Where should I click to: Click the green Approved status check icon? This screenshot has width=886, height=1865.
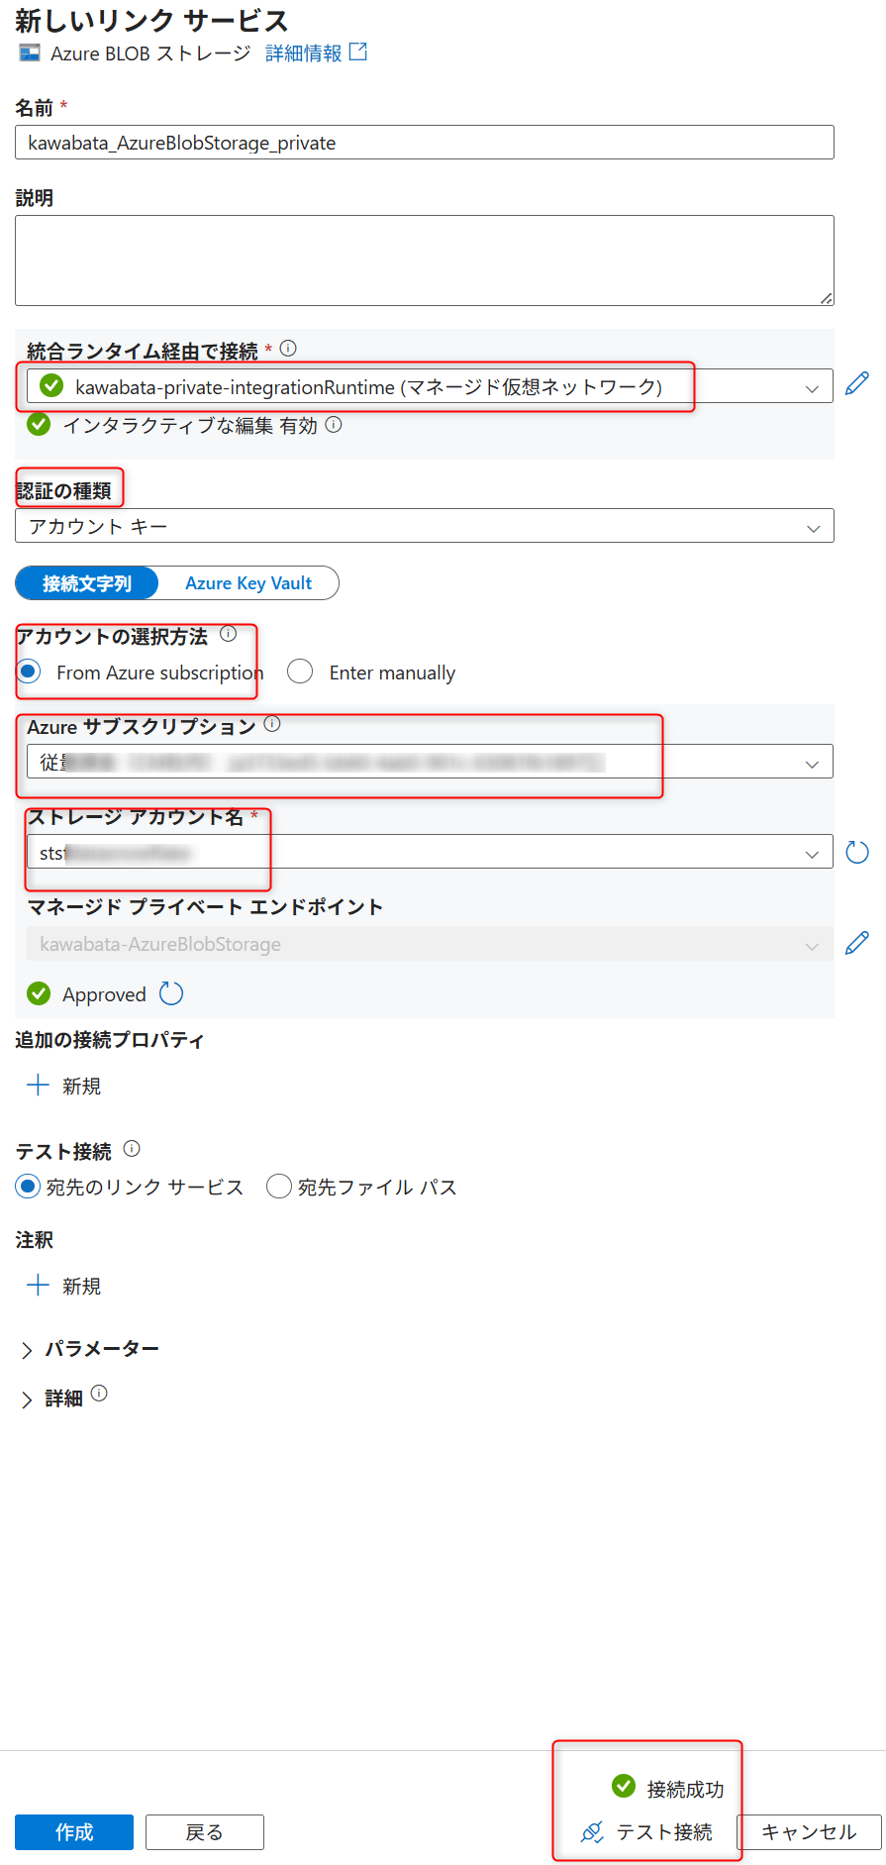[x=39, y=993]
